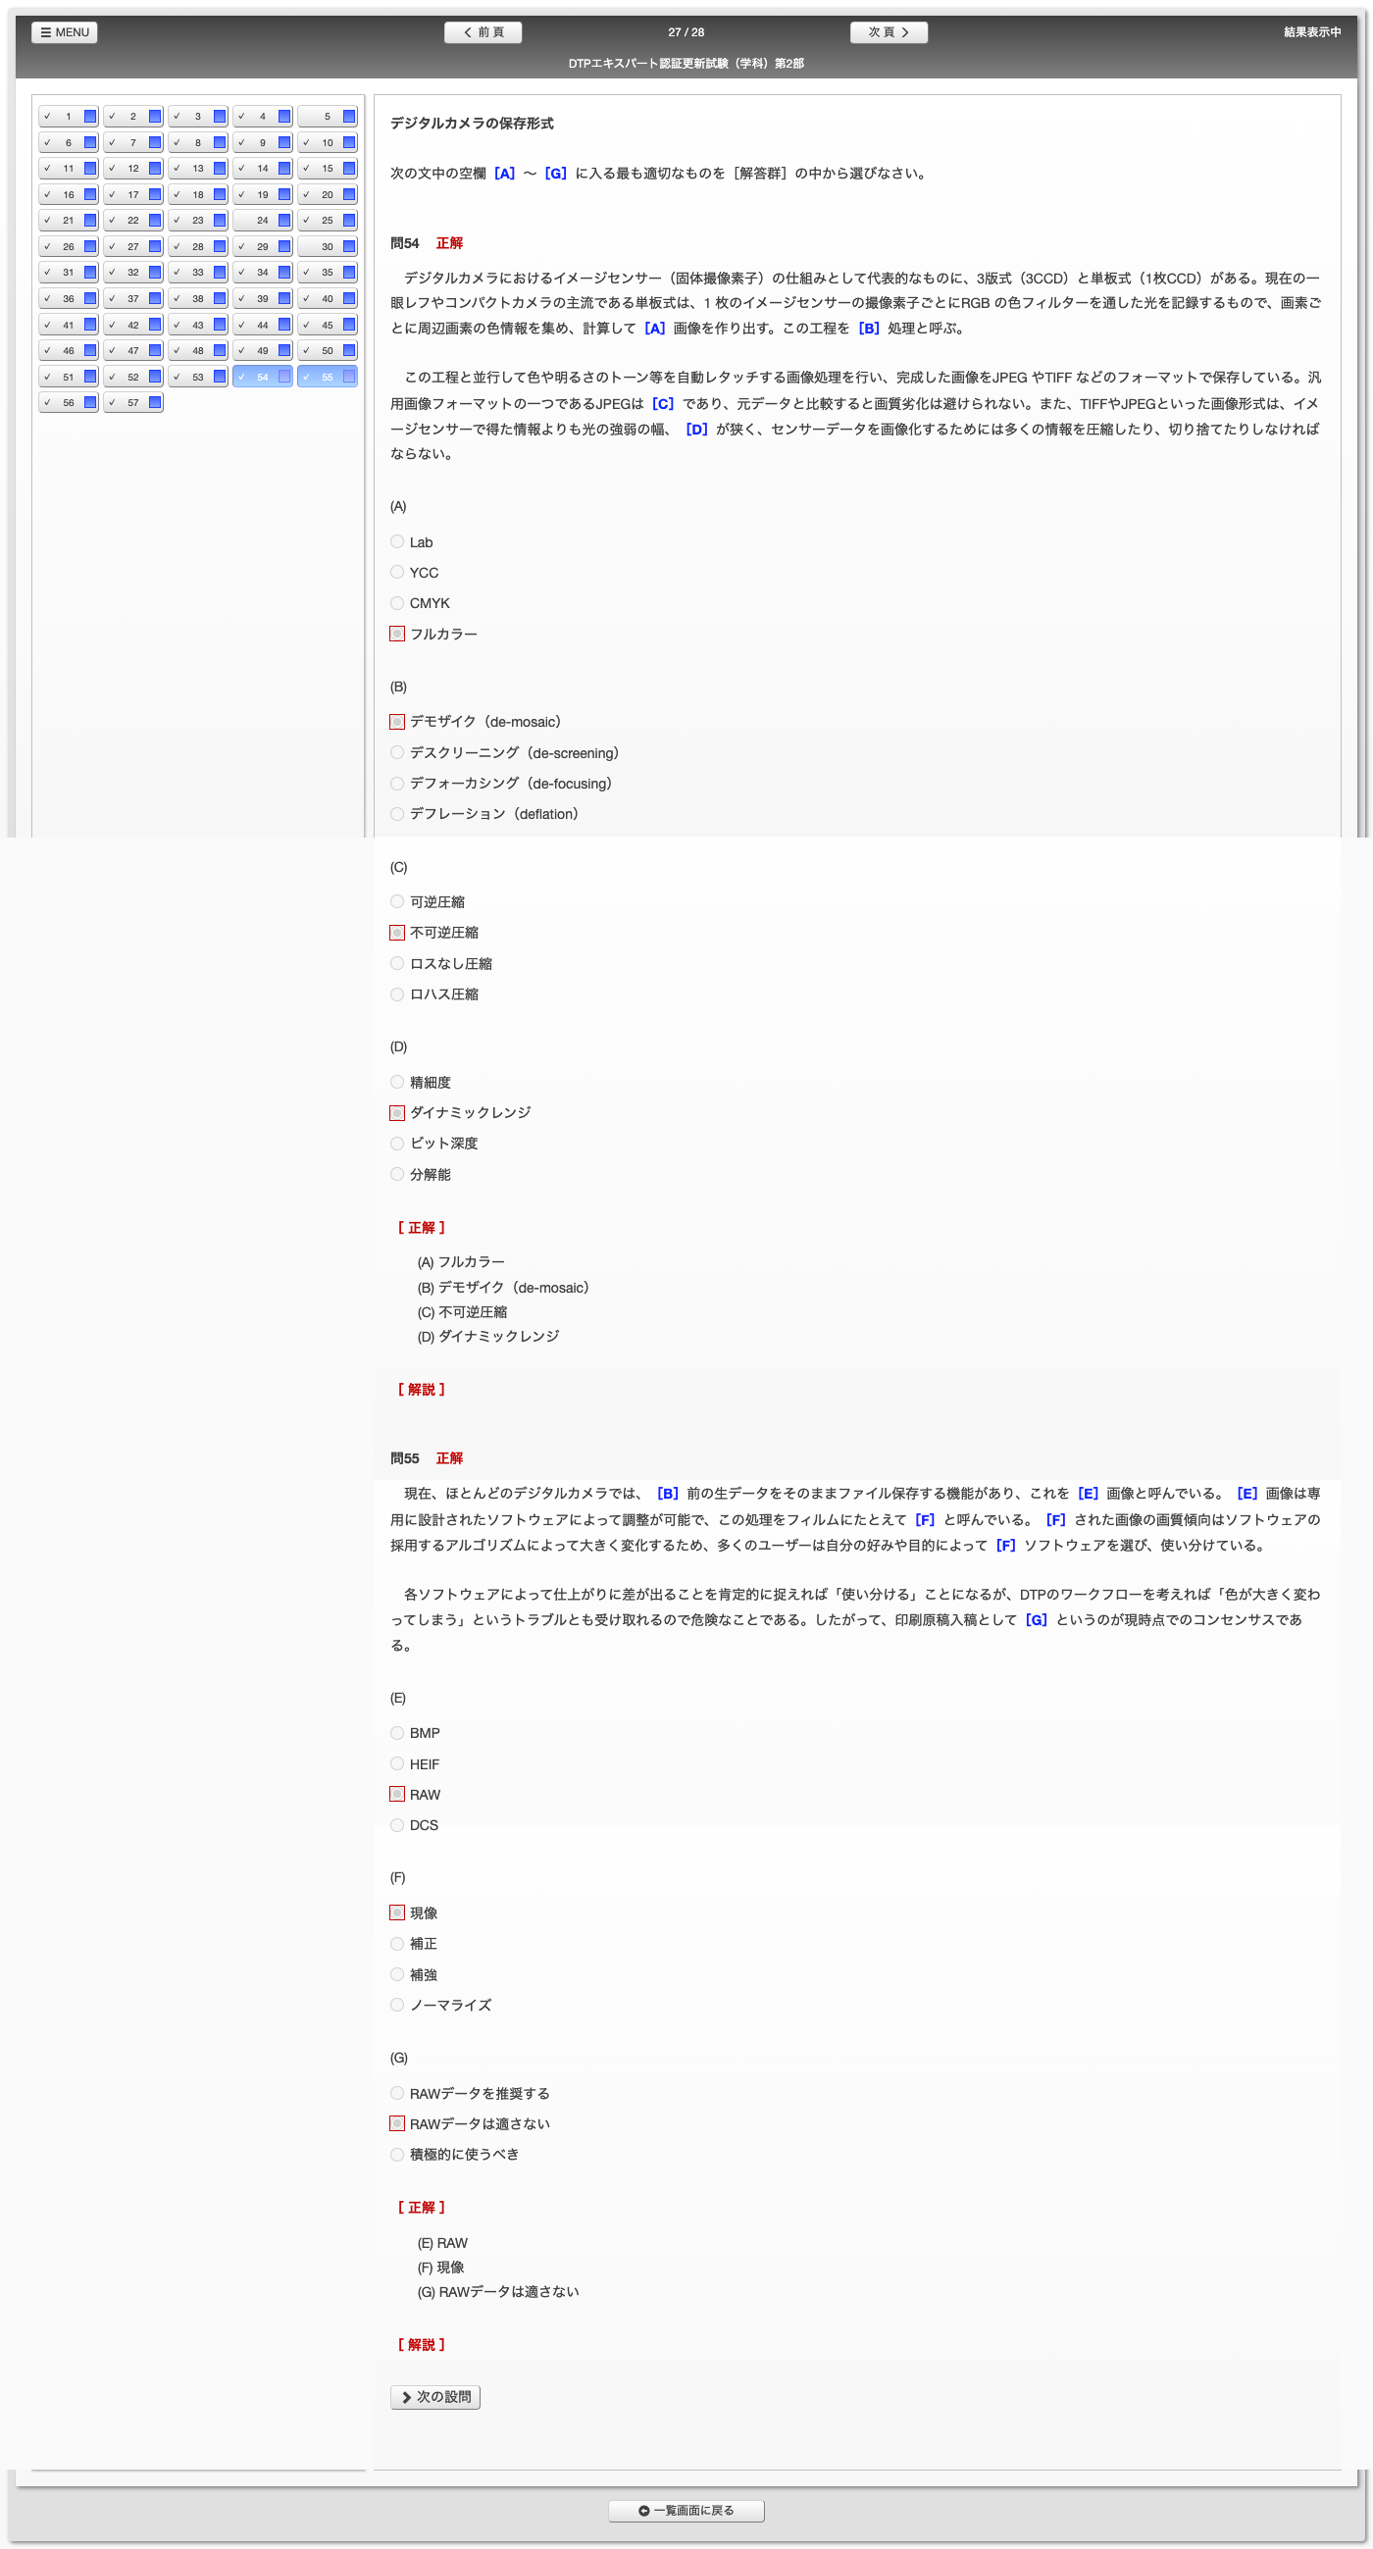Image resolution: width=1373 pixels, height=2549 pixels.
Task: Select the Lab radio option
Action: (x=396, y=542)
